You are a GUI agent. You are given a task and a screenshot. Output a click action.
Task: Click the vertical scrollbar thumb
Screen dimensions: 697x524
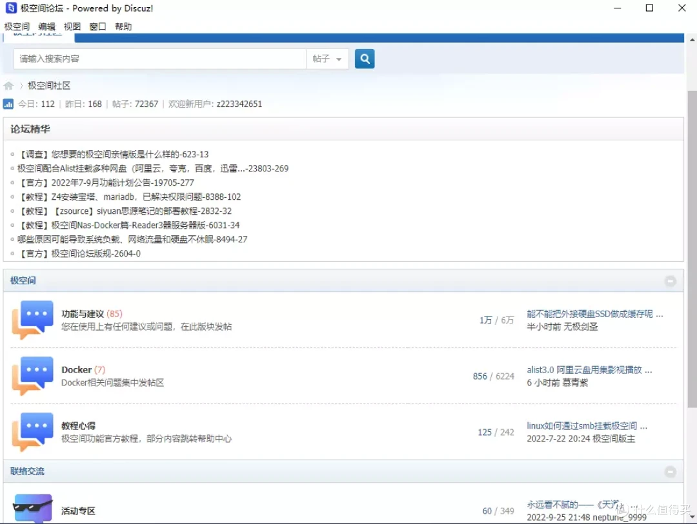[692, 249]
